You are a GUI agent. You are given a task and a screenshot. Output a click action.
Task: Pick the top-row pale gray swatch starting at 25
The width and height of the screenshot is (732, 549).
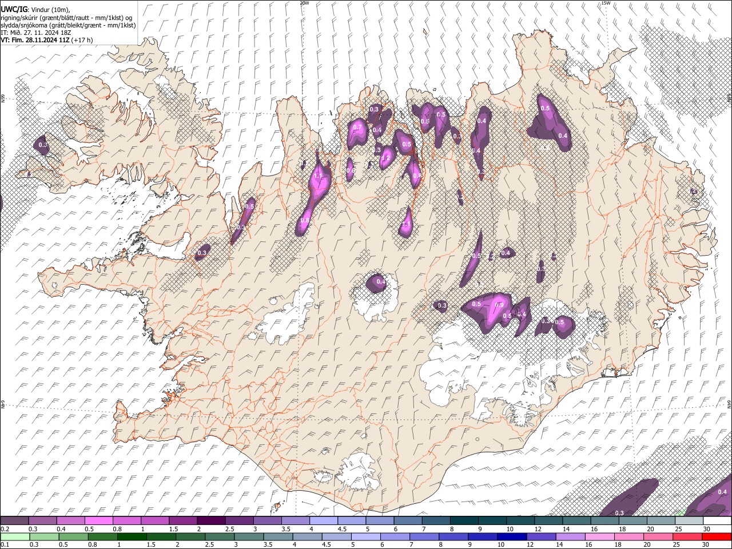point(689,521)
